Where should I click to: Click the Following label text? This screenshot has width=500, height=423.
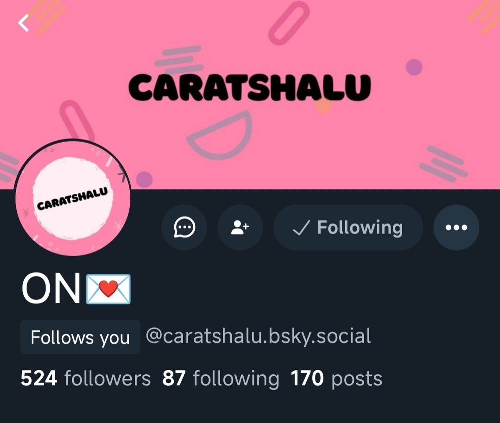(360, 228)
